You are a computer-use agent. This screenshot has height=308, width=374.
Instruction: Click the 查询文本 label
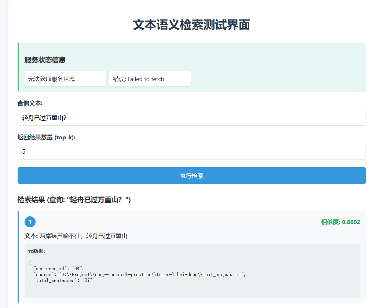[x=30, y=103]
